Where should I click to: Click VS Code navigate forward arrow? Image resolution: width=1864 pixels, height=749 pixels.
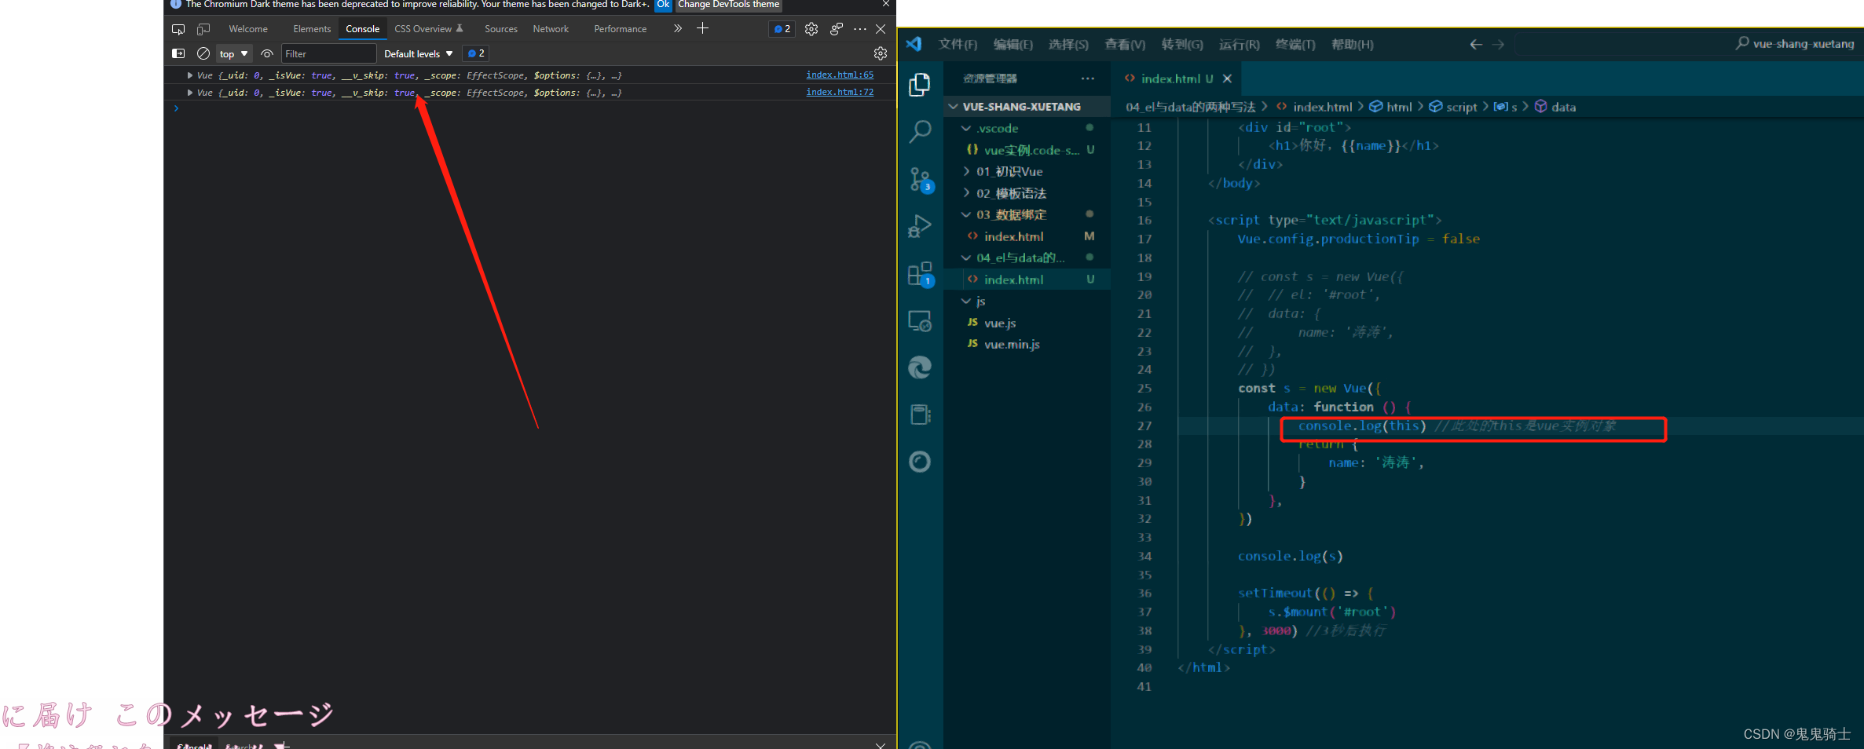pos(1499,45)
